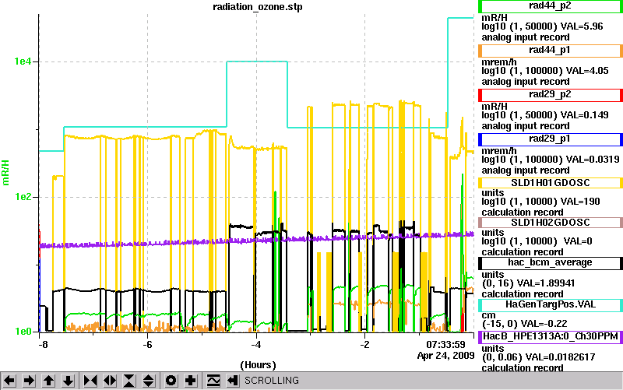Select the HaGenTargPos.VAL legend entry
The image size is (623, 390).
[550, 305]
